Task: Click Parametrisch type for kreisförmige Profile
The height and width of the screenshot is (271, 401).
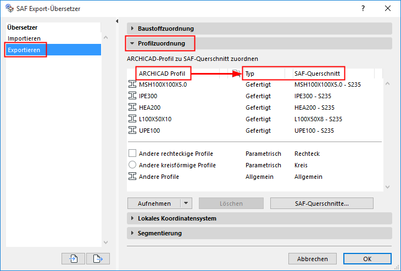Action: point(263,165)
